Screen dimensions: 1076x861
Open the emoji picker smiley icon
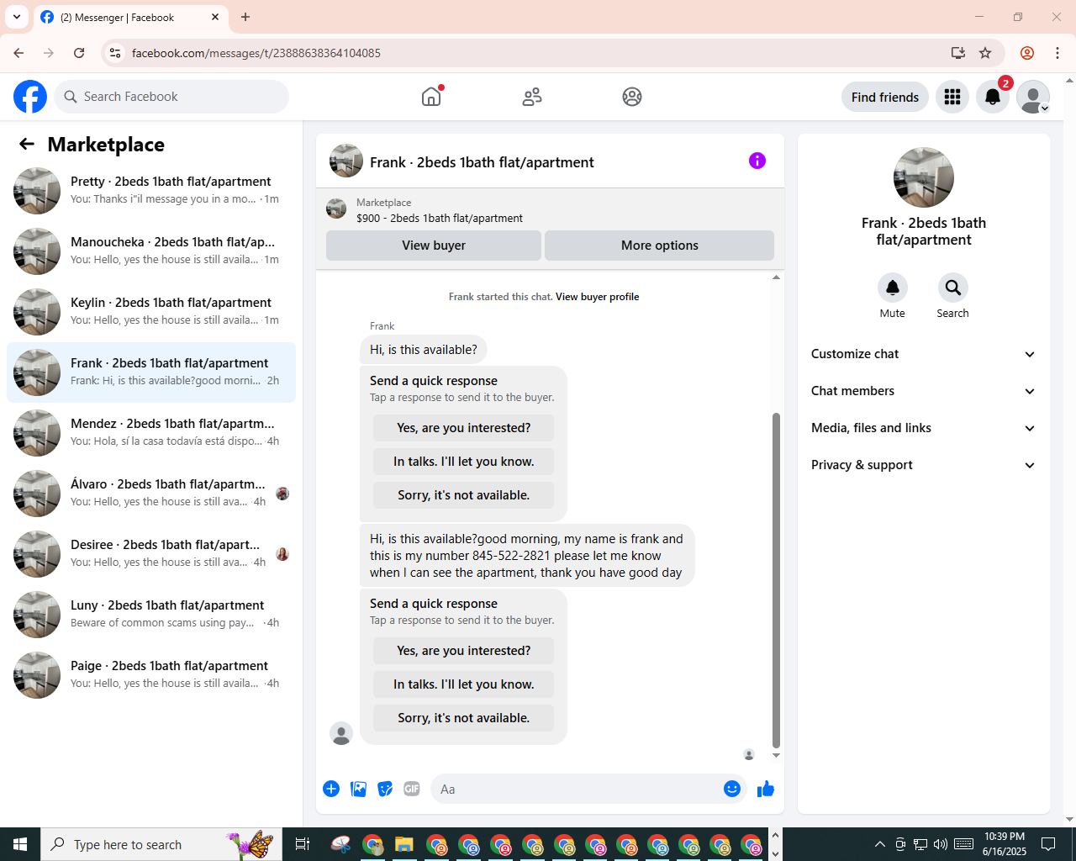pos(732,789)
